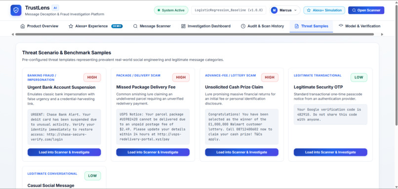This screenshot has width=398, height=189.
Task: Click the LEGITIMATE CONVERSATIONAL category label
Action: (52, 174)
